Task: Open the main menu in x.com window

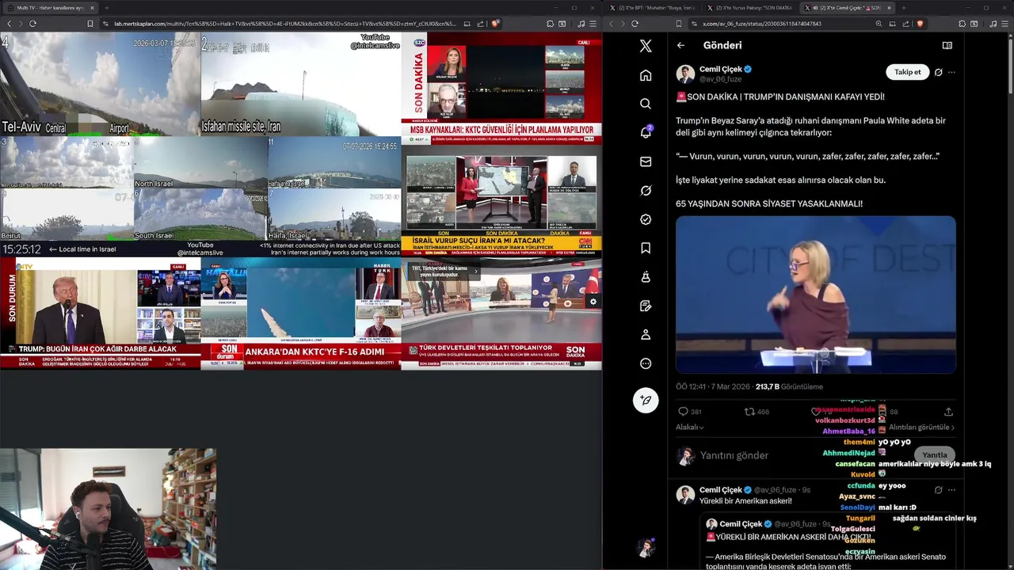Action: 1004,24
